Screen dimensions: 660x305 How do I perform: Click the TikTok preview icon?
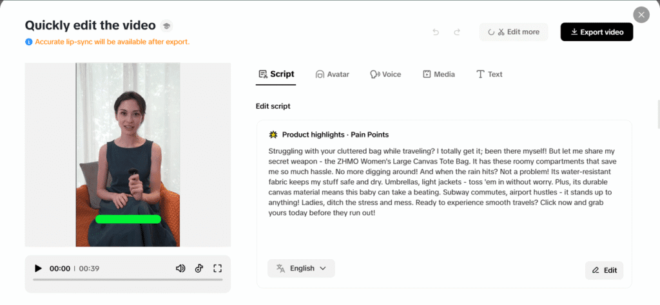click(x=199, y=268)
